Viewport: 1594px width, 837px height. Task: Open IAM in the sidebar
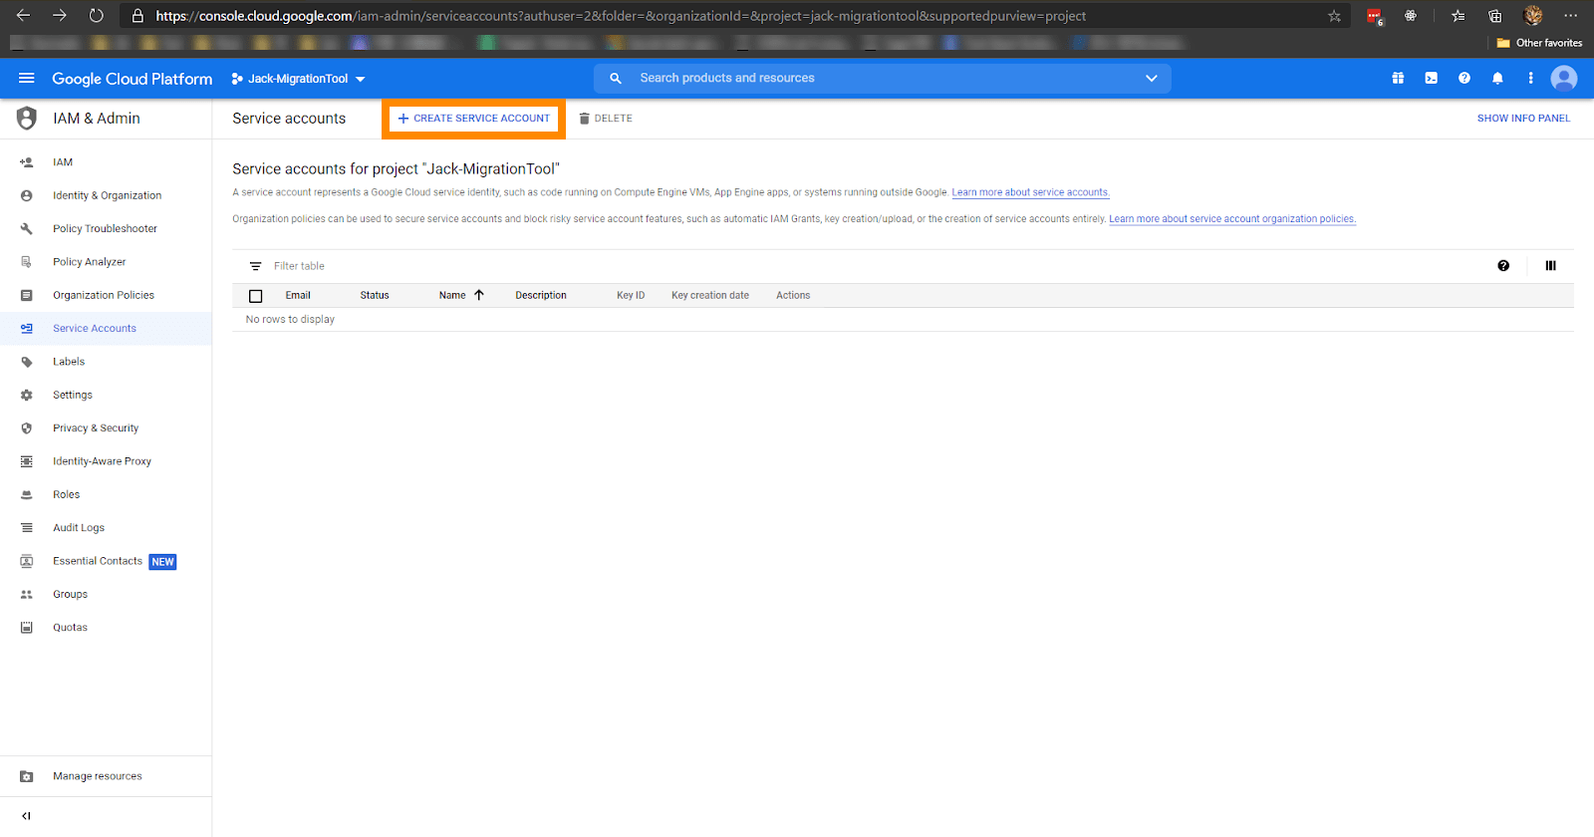coord(63,162)
